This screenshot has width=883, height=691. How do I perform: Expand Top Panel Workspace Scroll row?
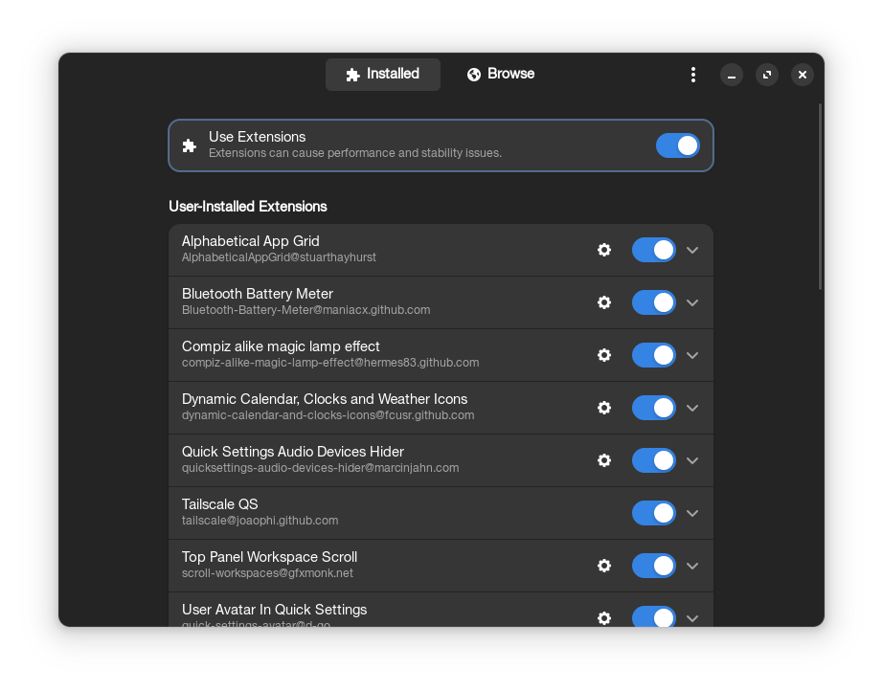pyautogui.click(x=693, y=566)
